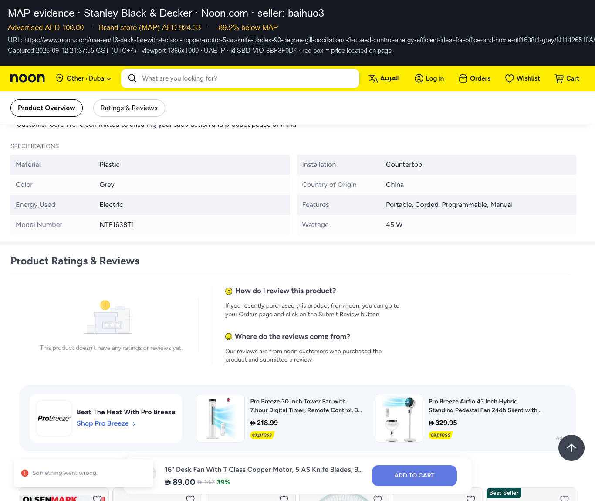The height and width of the screenshot is (501, 595).
Task: Go to the noon homepage logo
Action: [27, 78]
